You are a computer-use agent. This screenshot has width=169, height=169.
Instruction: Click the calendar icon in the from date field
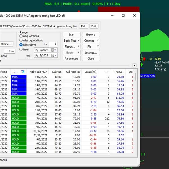pos(52,50)
